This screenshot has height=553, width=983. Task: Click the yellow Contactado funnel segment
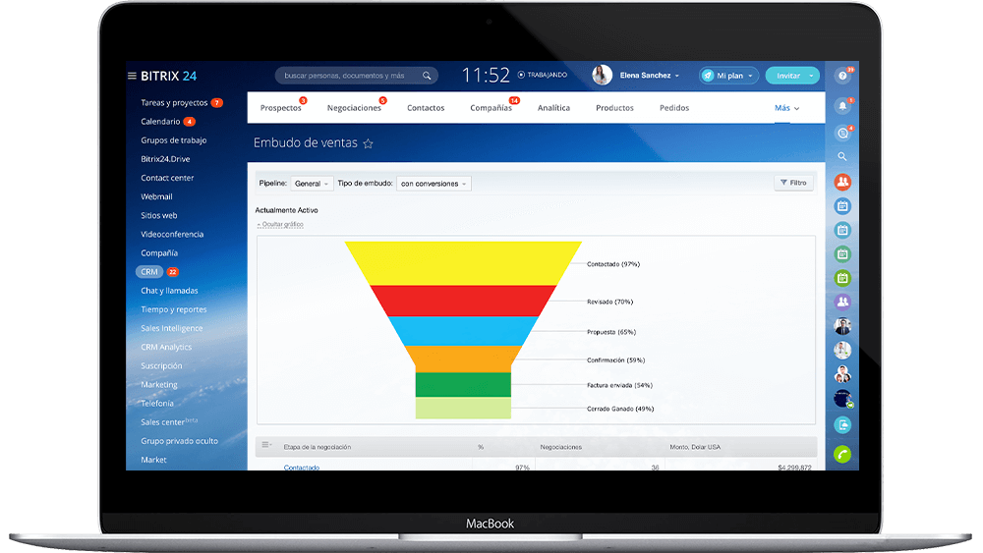(462, 262)
